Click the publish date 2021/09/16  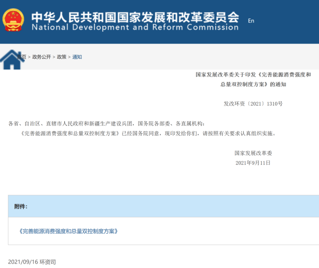[23, 262]
